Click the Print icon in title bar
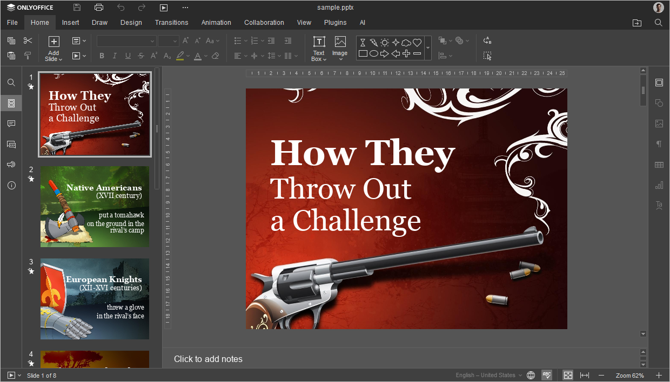This screenshot has height=382, width=670. coord(98,8)
